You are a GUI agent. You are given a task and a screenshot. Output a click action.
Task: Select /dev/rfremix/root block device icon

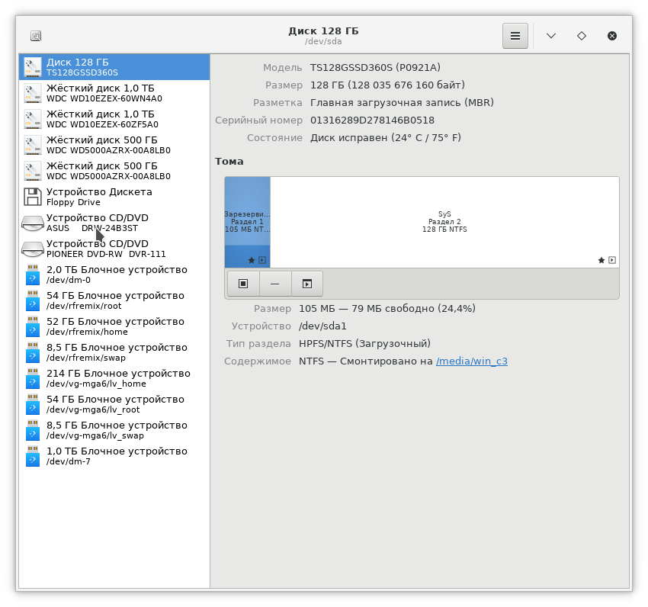tap(33, 300)
